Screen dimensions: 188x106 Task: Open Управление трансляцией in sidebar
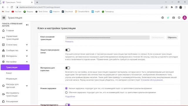[12, 38]
